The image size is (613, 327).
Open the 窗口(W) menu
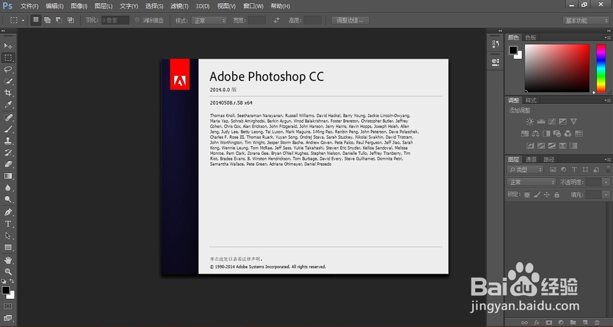(x=253, y=6)
